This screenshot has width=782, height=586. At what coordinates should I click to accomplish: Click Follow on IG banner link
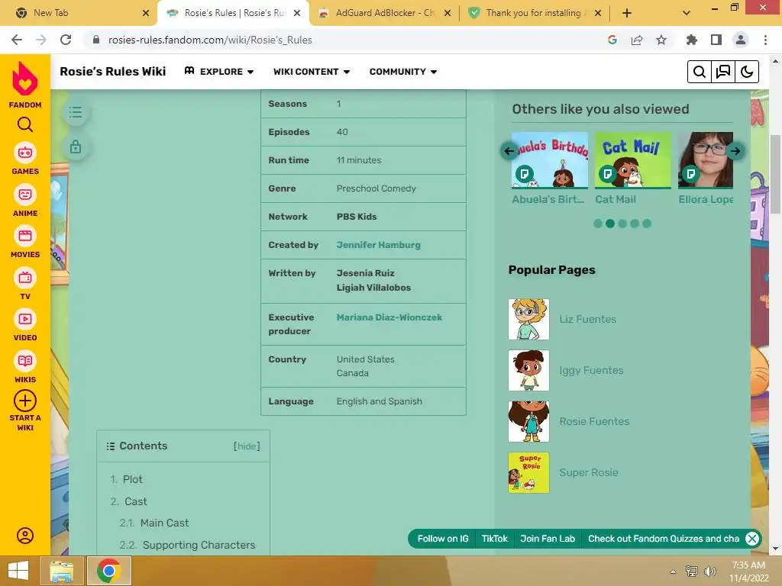pyautogui.click(x=443, y=539)
